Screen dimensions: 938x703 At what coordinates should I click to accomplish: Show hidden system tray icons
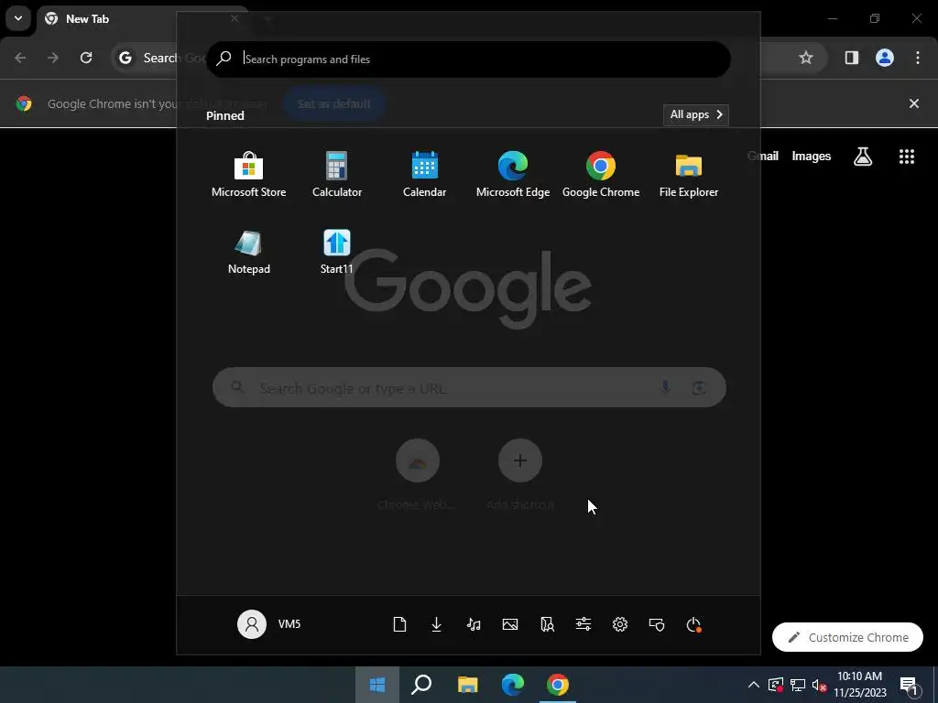click(754, 685)
